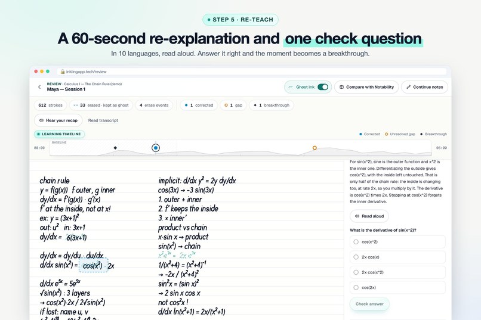Open Compare with Notability
This screenshot has height=320, width=481.
point(366,87)
